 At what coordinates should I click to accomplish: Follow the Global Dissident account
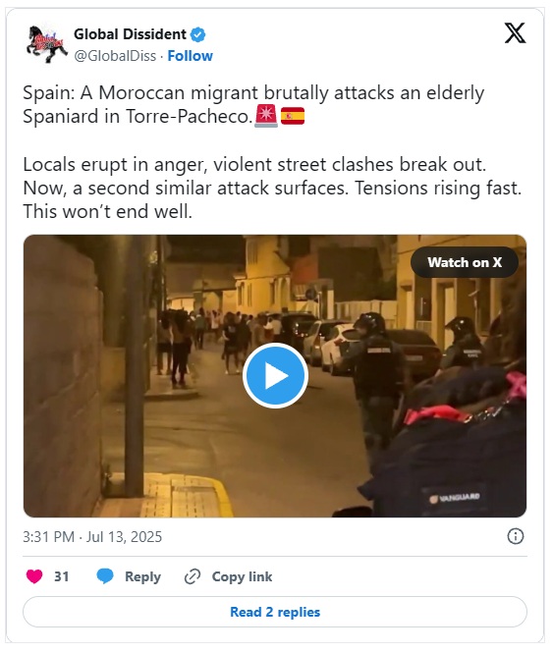[x=190, y=56]
